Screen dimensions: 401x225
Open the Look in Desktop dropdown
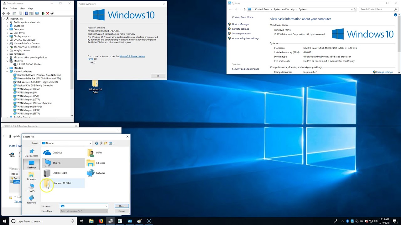tap(67, 143)
